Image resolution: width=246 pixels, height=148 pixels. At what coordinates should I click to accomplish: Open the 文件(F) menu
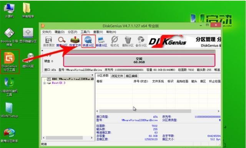click(47, 32)
